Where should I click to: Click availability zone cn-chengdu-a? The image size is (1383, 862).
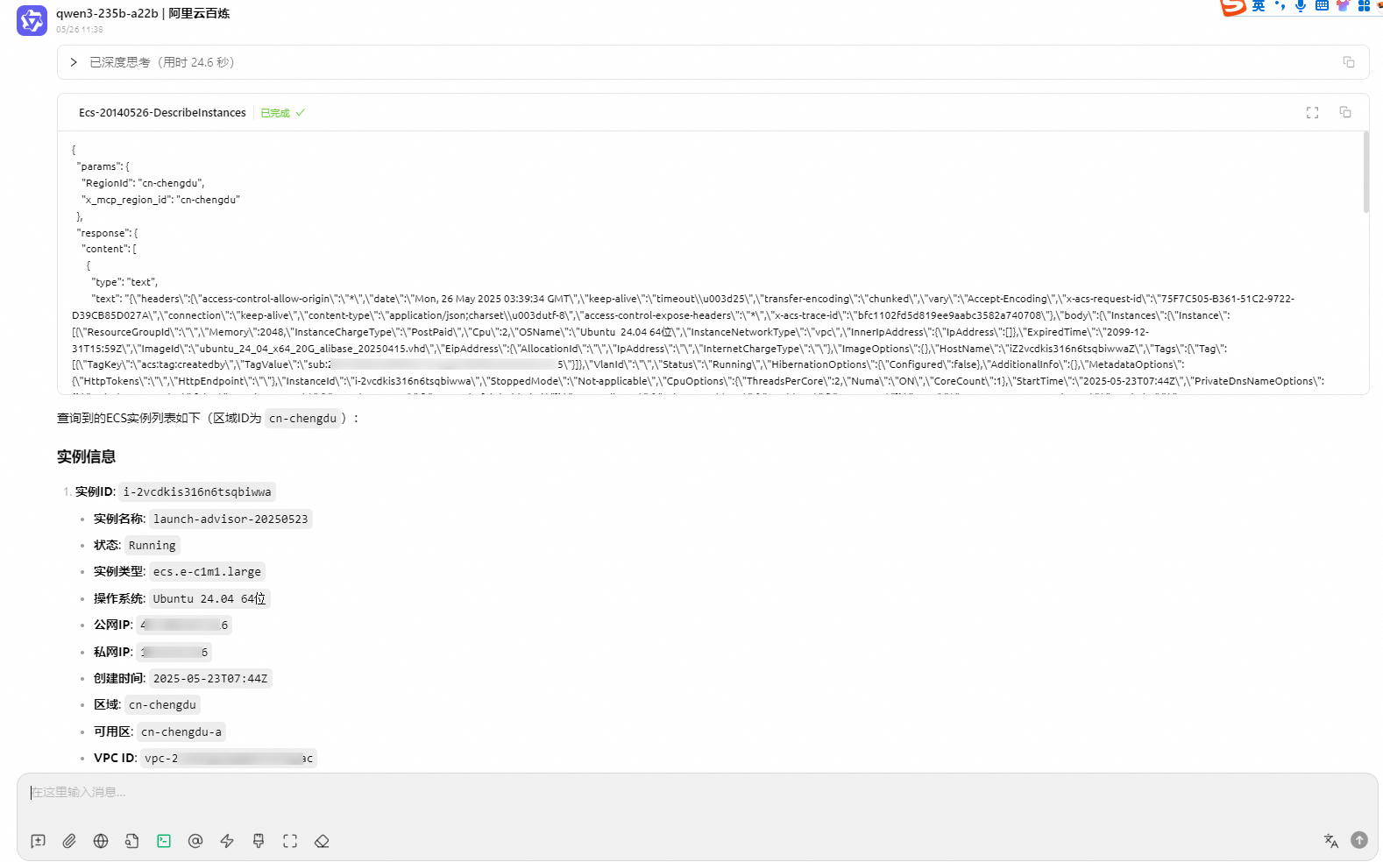pyautogui.click(x=181, y=732)
